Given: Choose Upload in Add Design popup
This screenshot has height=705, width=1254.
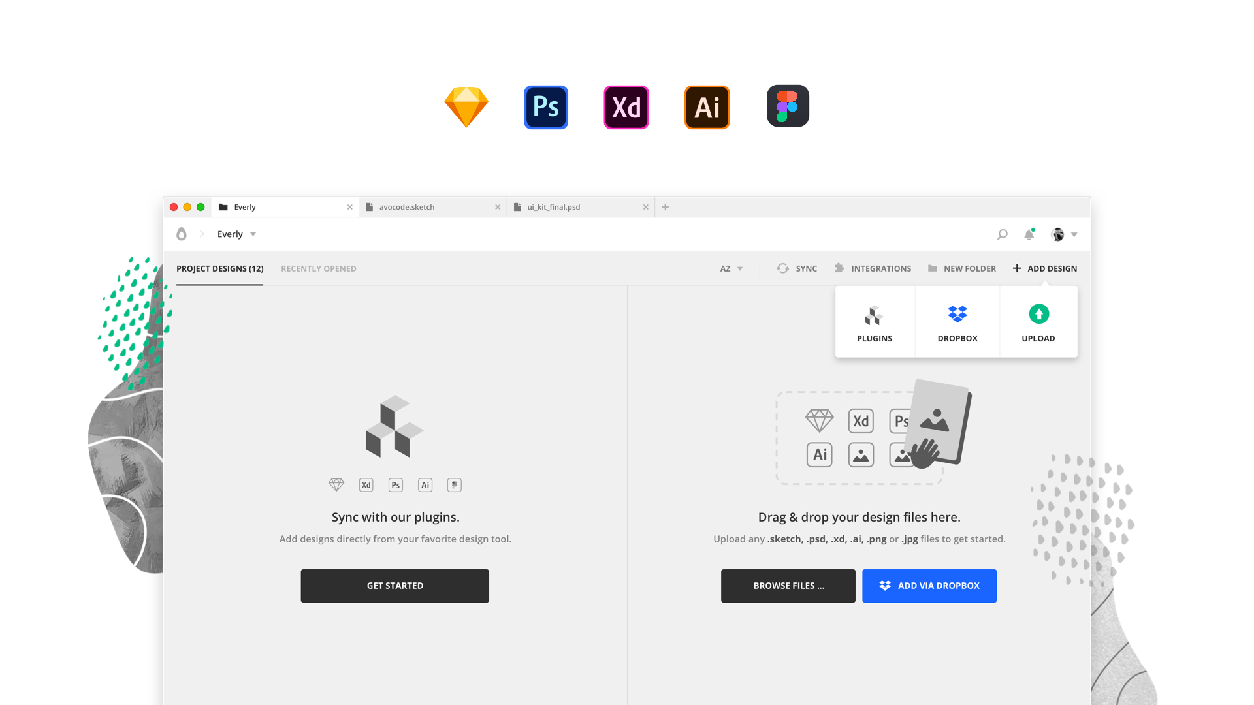Looking at the screenshot, I should click(1038, 322).
